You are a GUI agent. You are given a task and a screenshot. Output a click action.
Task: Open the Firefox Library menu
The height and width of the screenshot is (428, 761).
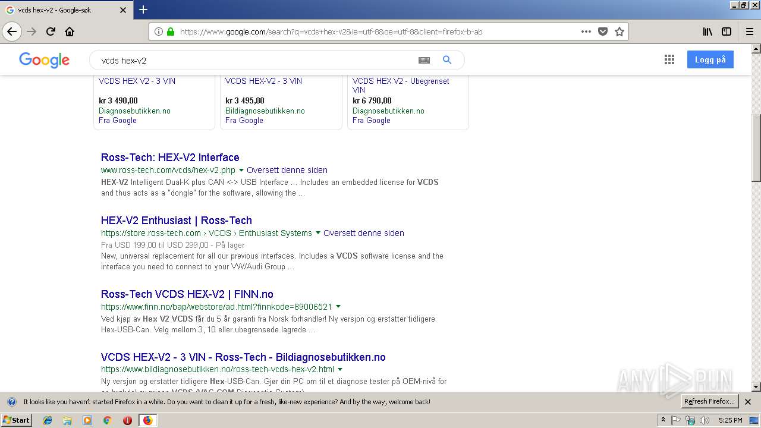pos(707,32)
